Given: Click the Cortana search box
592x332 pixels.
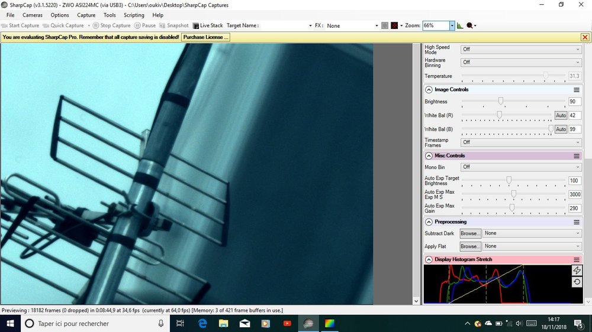Looking at the screenshot, I should click(x=94, y=323).
